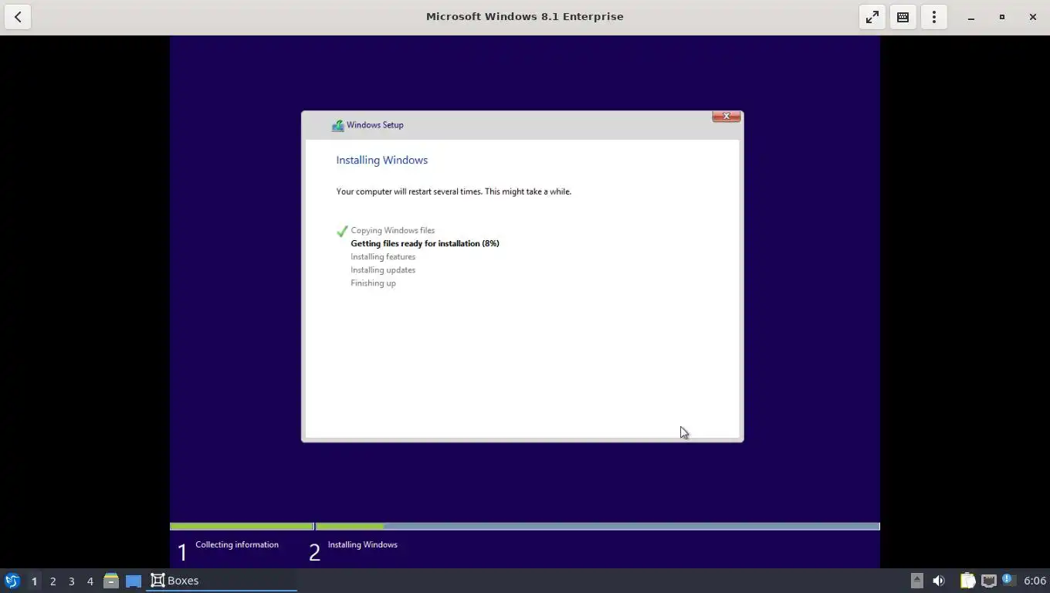Image resolution: width=1050 pixels, height=593 pixels.
Task: Click the 'Copying Windows files' step
Action: 392,230
